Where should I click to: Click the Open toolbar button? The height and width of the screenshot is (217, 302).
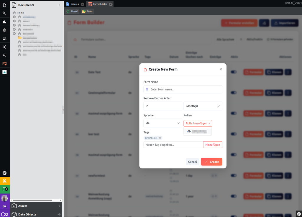click(87, 11)
